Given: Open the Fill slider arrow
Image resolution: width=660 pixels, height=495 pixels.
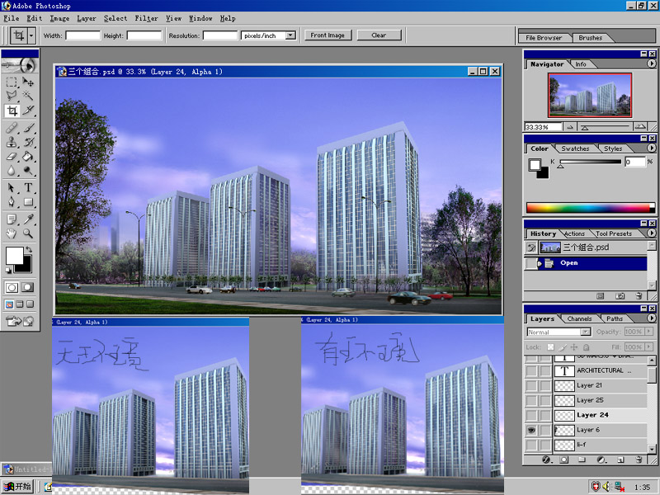Looking at the screenshot, I should tap(648, 347).
